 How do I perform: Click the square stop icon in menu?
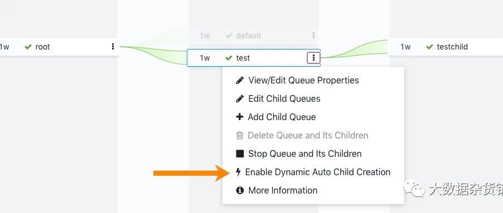pos(240,153)
